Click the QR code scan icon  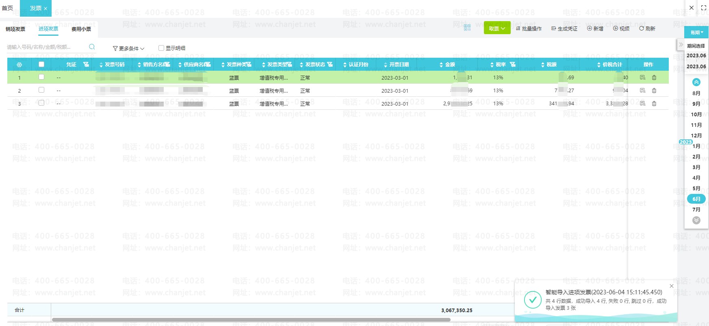coord(467,28)
